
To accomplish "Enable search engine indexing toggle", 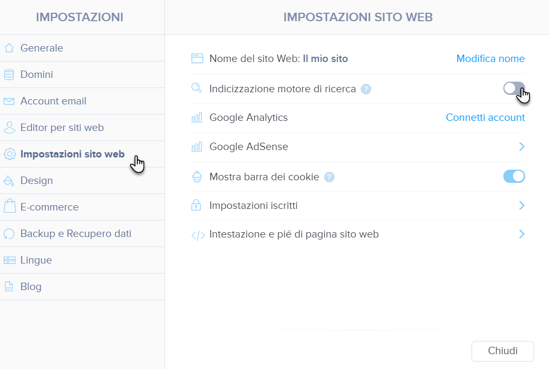I will (514, 88).
